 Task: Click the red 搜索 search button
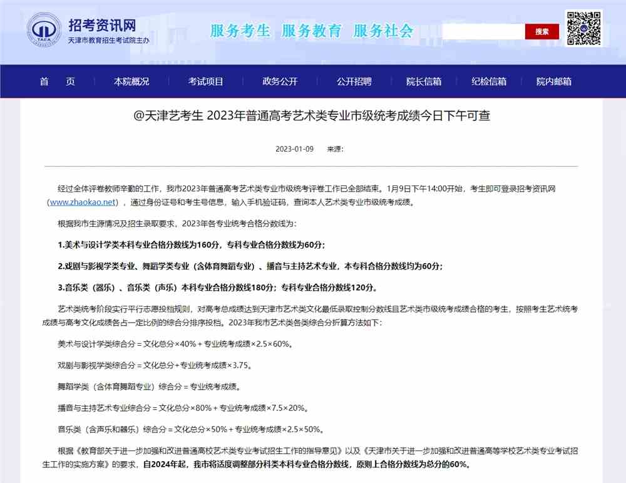[x=541, y=31]
